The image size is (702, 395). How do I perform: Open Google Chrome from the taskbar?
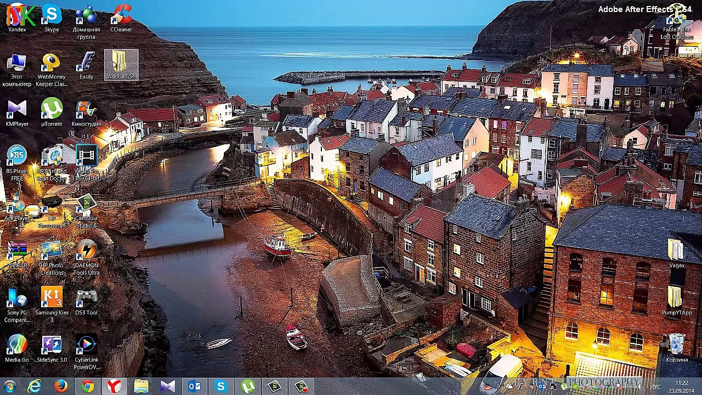click(87, 387)
